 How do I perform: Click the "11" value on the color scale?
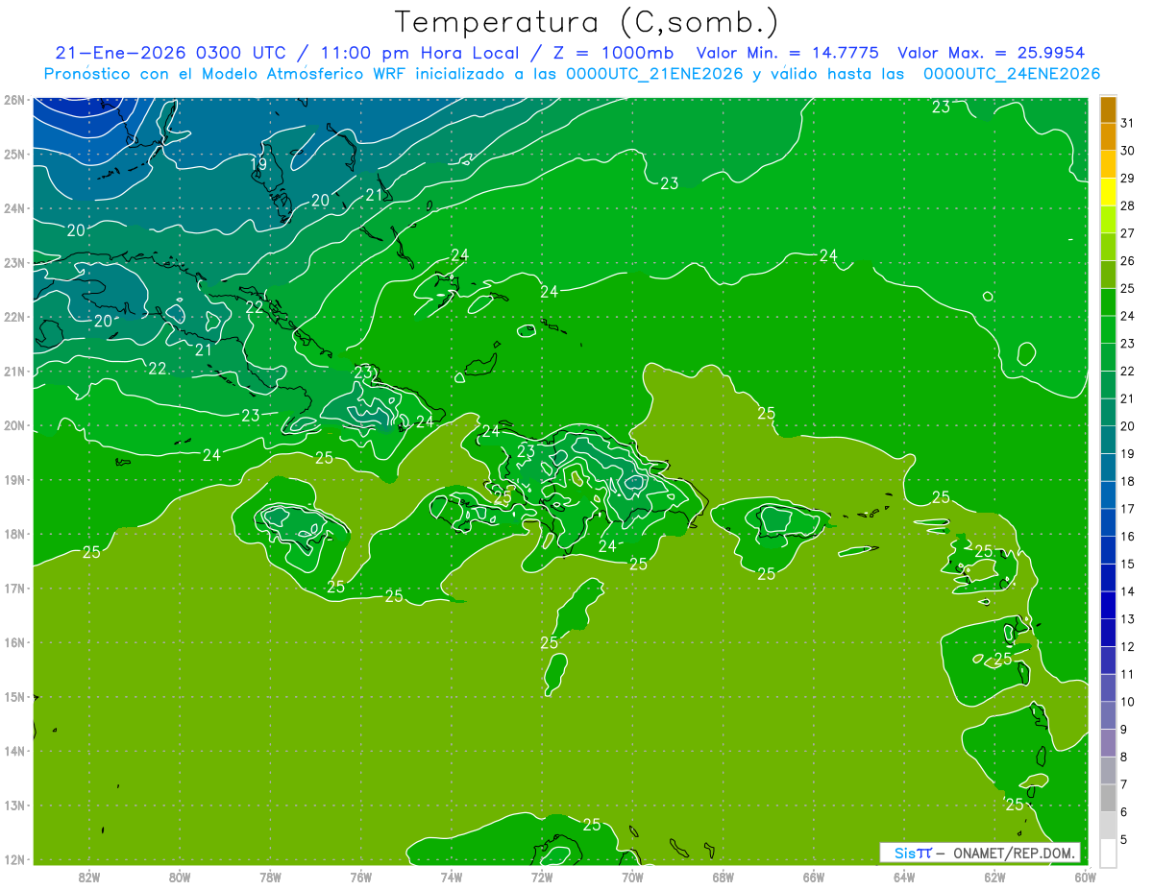coord(1127,674)
